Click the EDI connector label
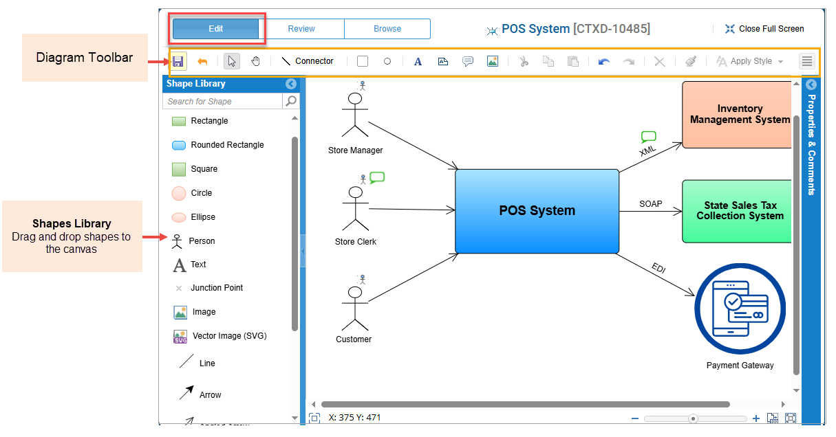836x437 pixels. click(658, 267)
